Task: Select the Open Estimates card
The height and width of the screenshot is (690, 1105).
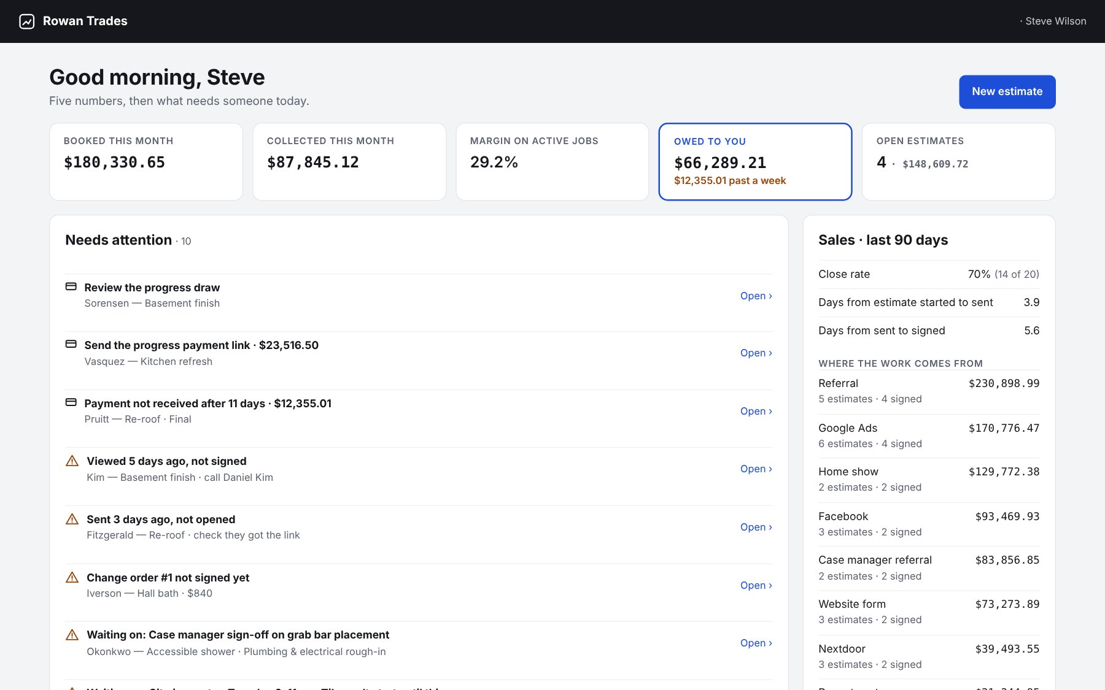Action: [x=959, y=162]
